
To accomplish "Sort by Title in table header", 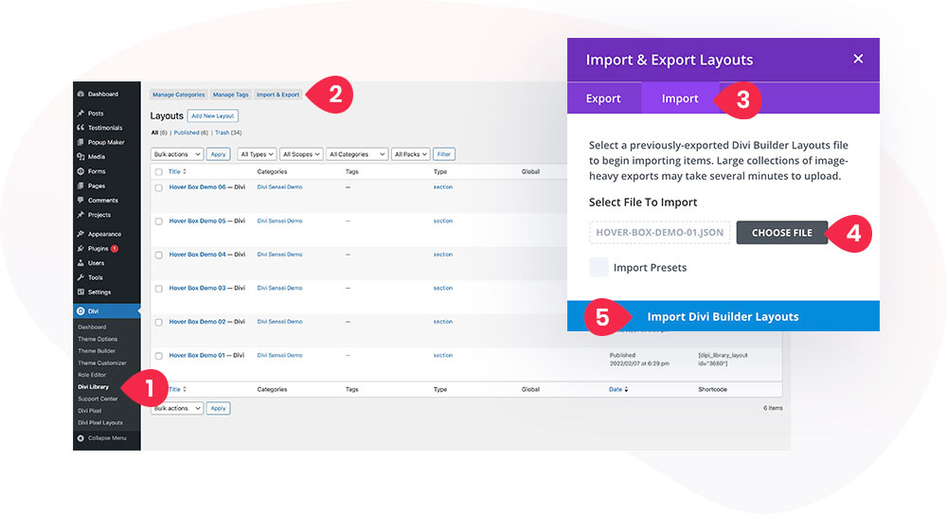I will (x=177, y=172).
